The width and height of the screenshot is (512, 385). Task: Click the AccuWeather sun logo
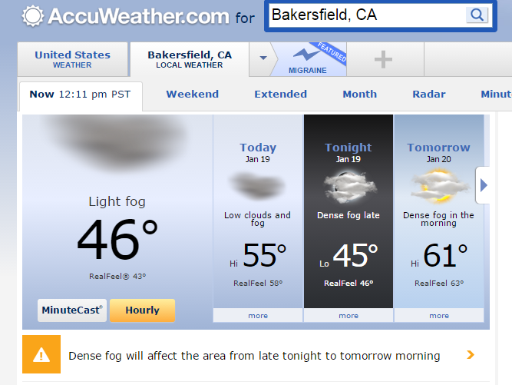tap(33, 15)
